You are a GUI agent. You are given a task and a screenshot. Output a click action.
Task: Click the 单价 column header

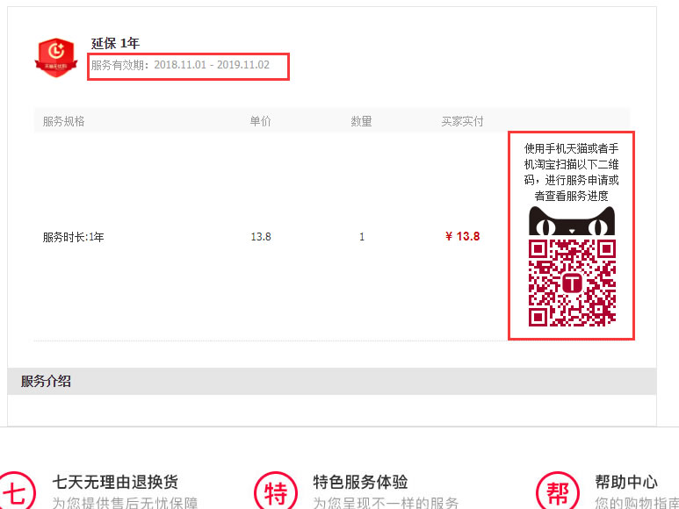click(260, 121)
